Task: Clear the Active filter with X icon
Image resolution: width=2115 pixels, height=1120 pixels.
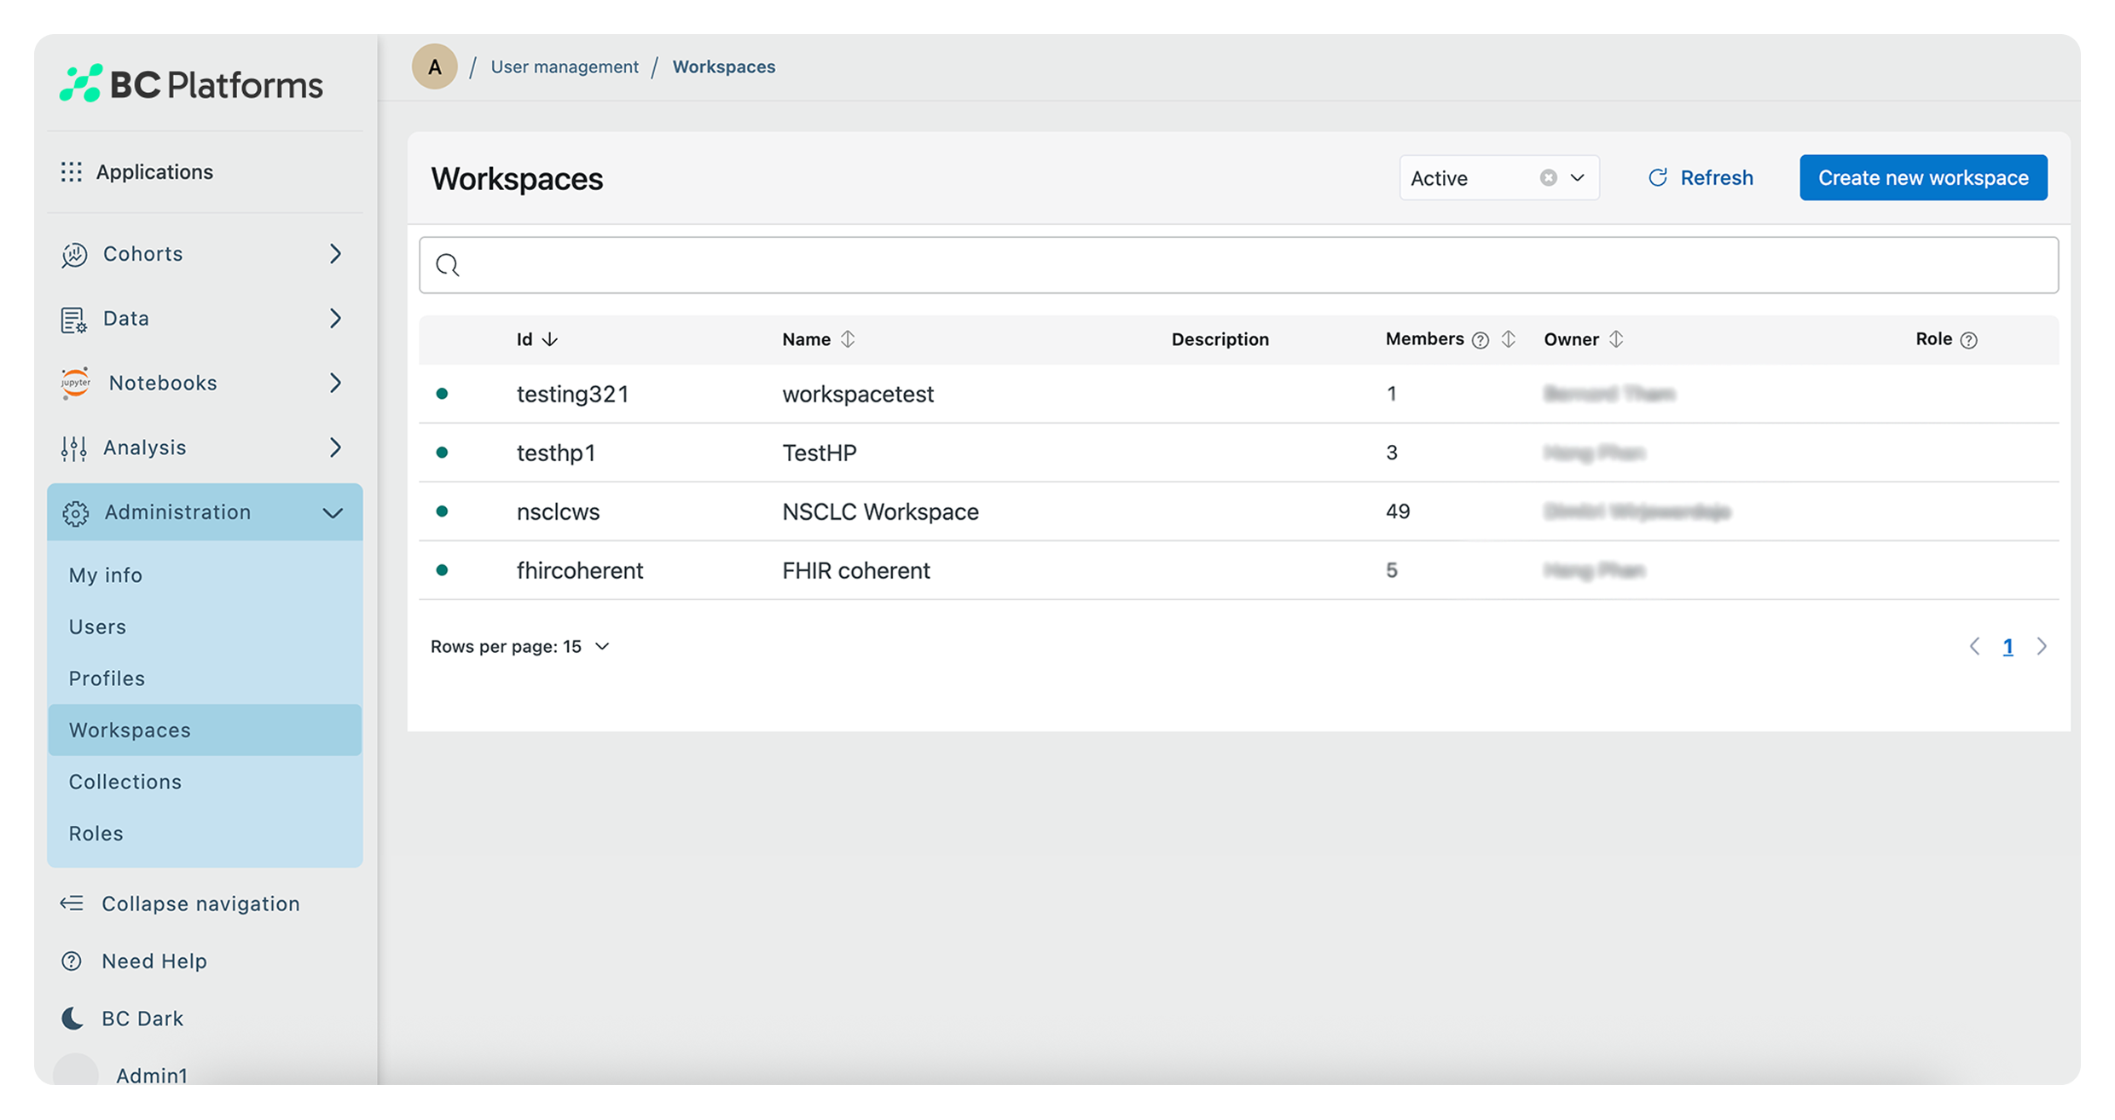Action: click(x=1548, y=177)
